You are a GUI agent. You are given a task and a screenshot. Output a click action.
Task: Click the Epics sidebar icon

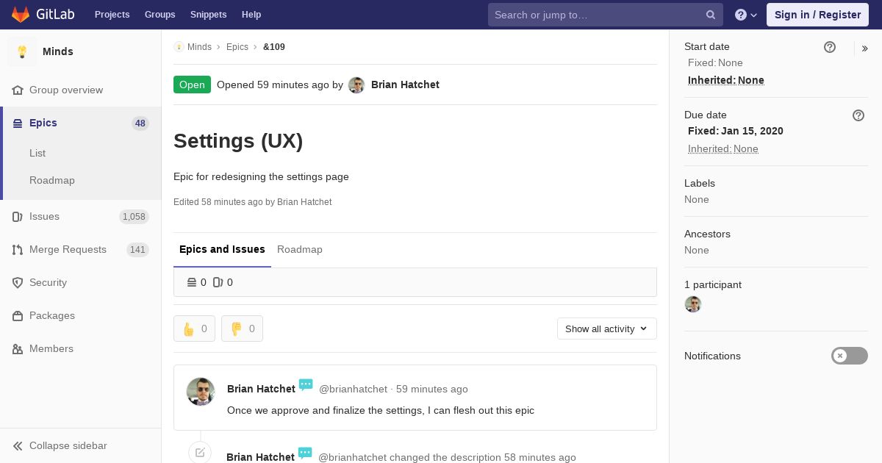[18, 123]
